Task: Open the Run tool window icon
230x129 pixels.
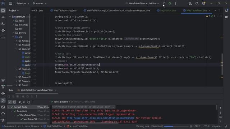Action: (x=3, y=100)
